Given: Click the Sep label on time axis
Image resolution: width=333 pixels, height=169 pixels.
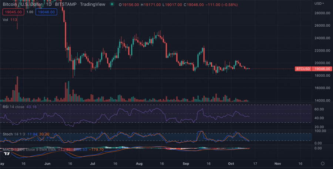Looking at the screenshot, I should [x=186, y=164].
